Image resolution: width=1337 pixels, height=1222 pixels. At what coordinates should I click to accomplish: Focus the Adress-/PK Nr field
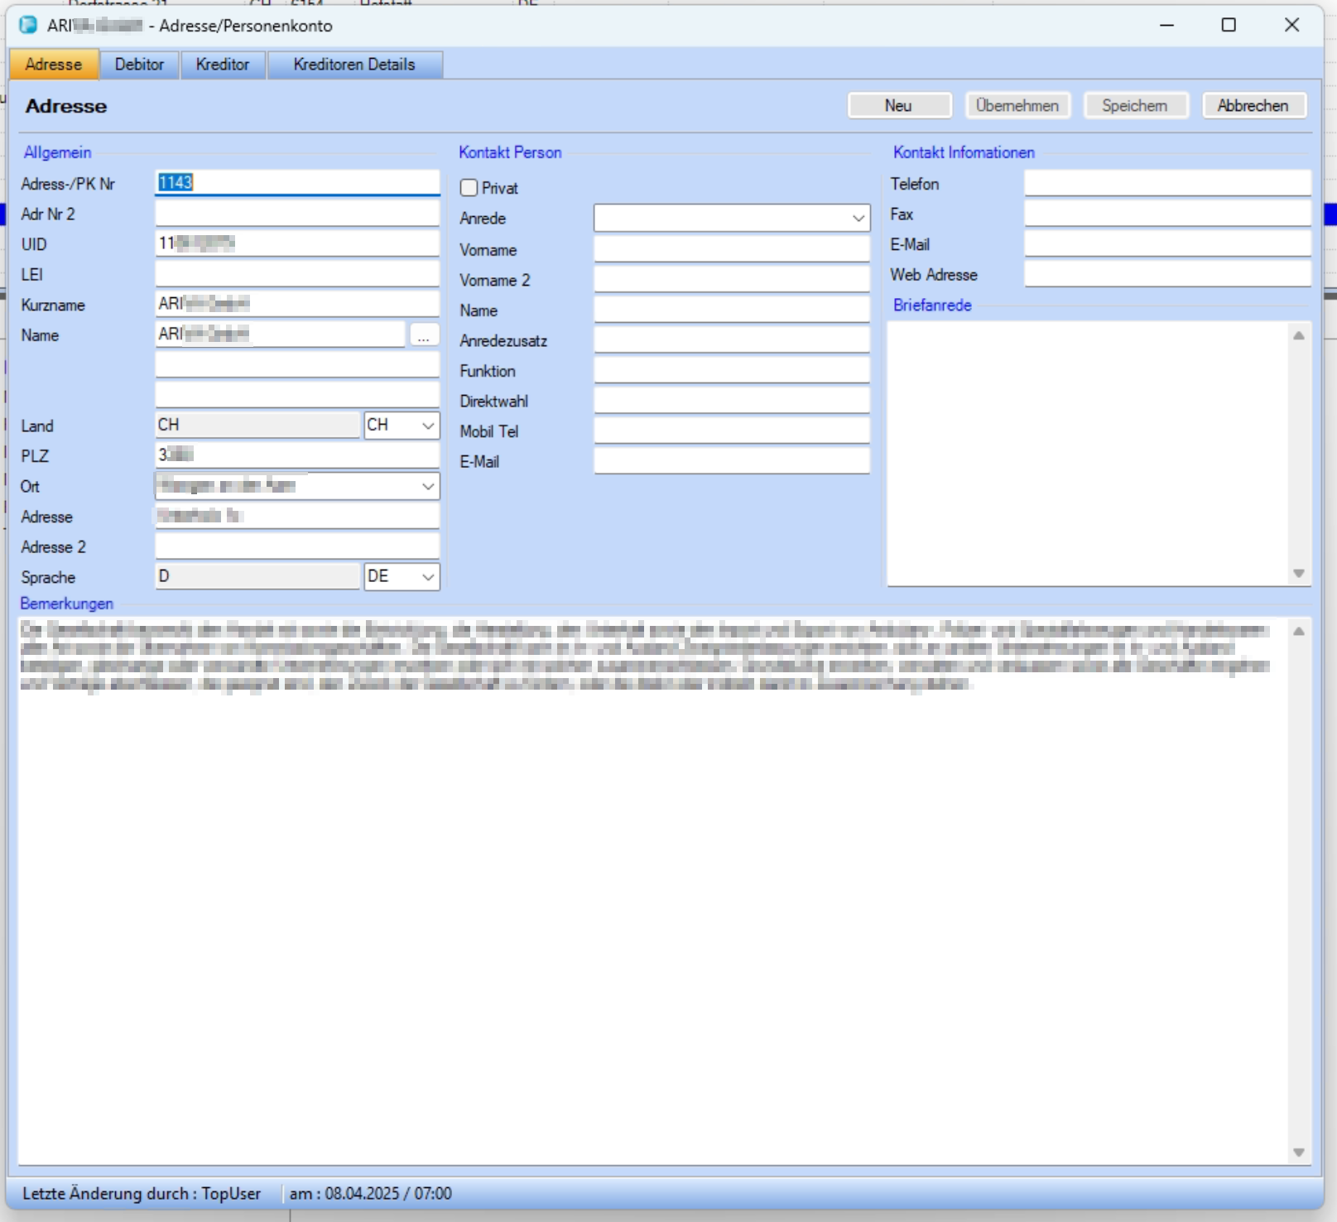click(297, 183)
